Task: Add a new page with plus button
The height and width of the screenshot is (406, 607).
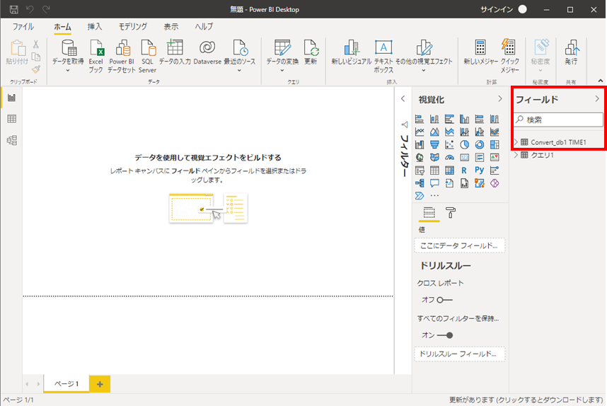Action: point(100,384)
